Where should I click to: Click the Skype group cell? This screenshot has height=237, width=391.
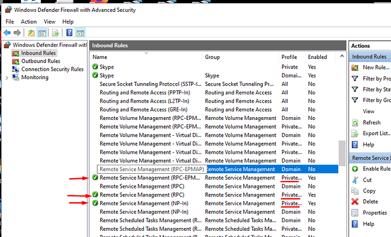tap(212, 75)
